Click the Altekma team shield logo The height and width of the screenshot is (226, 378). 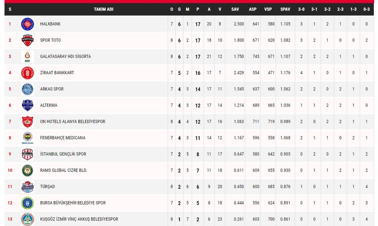click(x=28, y=105)
